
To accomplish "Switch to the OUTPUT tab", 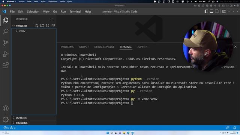I will (84, 47).
